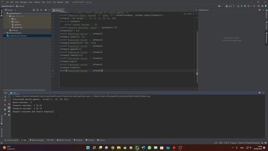The width and height of the screenshot is (268, 151).
Task: Stop process in Run panel
Action: pos(5,105)
